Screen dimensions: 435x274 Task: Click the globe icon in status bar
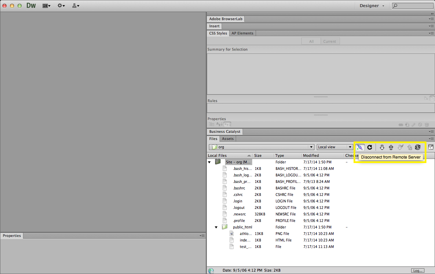211,271
